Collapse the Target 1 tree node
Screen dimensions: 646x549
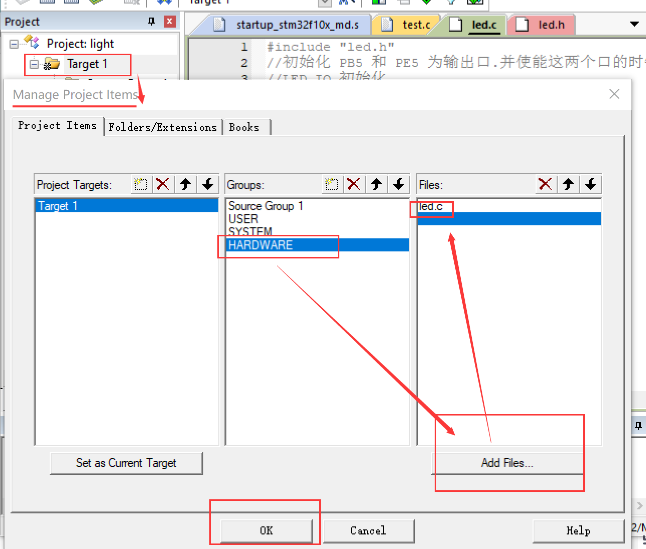pos(34,64)
